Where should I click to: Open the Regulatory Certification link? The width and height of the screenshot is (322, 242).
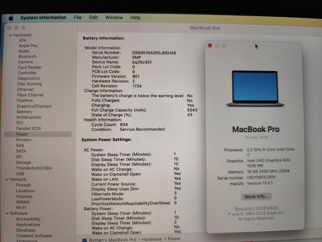click(x=256, y=208)
